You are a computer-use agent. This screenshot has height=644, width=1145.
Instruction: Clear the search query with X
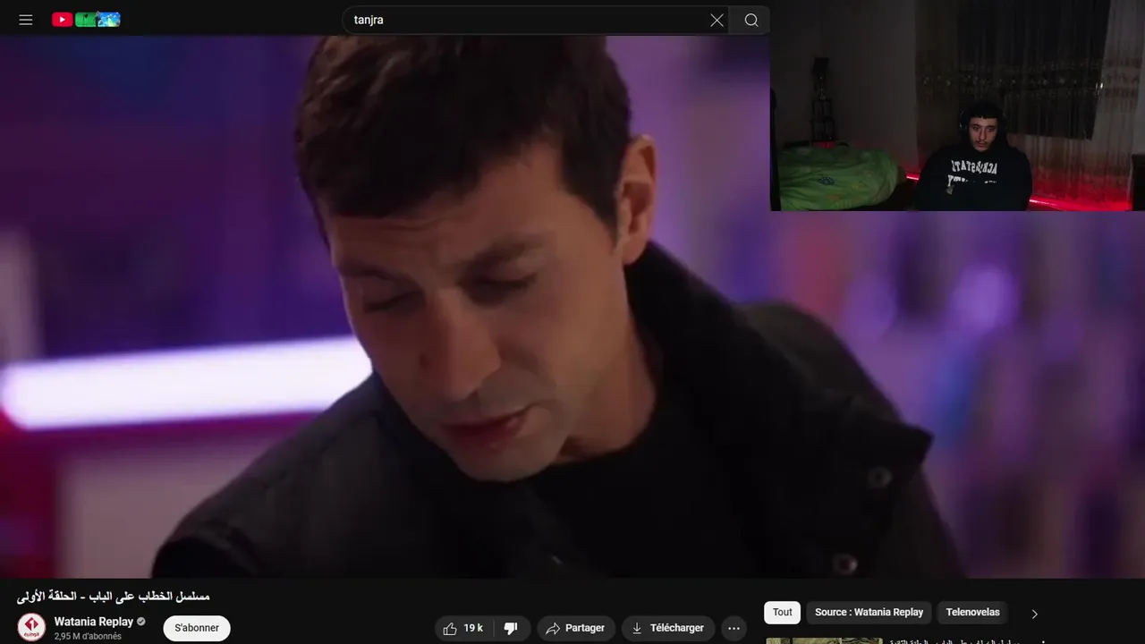[x=717, y=20]
